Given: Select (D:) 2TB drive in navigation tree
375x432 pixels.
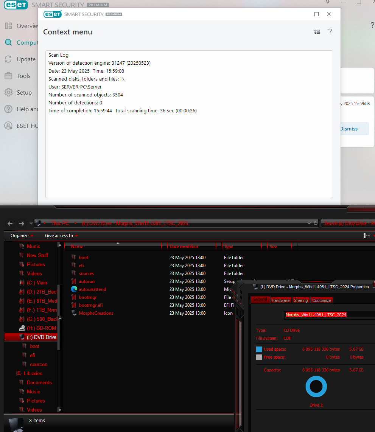Looking at the screenshot, I should click(38, 292).
